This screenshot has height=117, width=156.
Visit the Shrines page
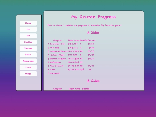[28, 48]
